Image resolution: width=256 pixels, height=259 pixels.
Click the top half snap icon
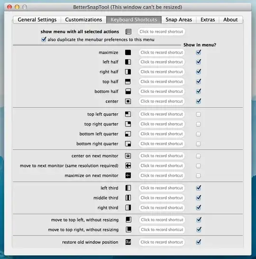[128, 81]
